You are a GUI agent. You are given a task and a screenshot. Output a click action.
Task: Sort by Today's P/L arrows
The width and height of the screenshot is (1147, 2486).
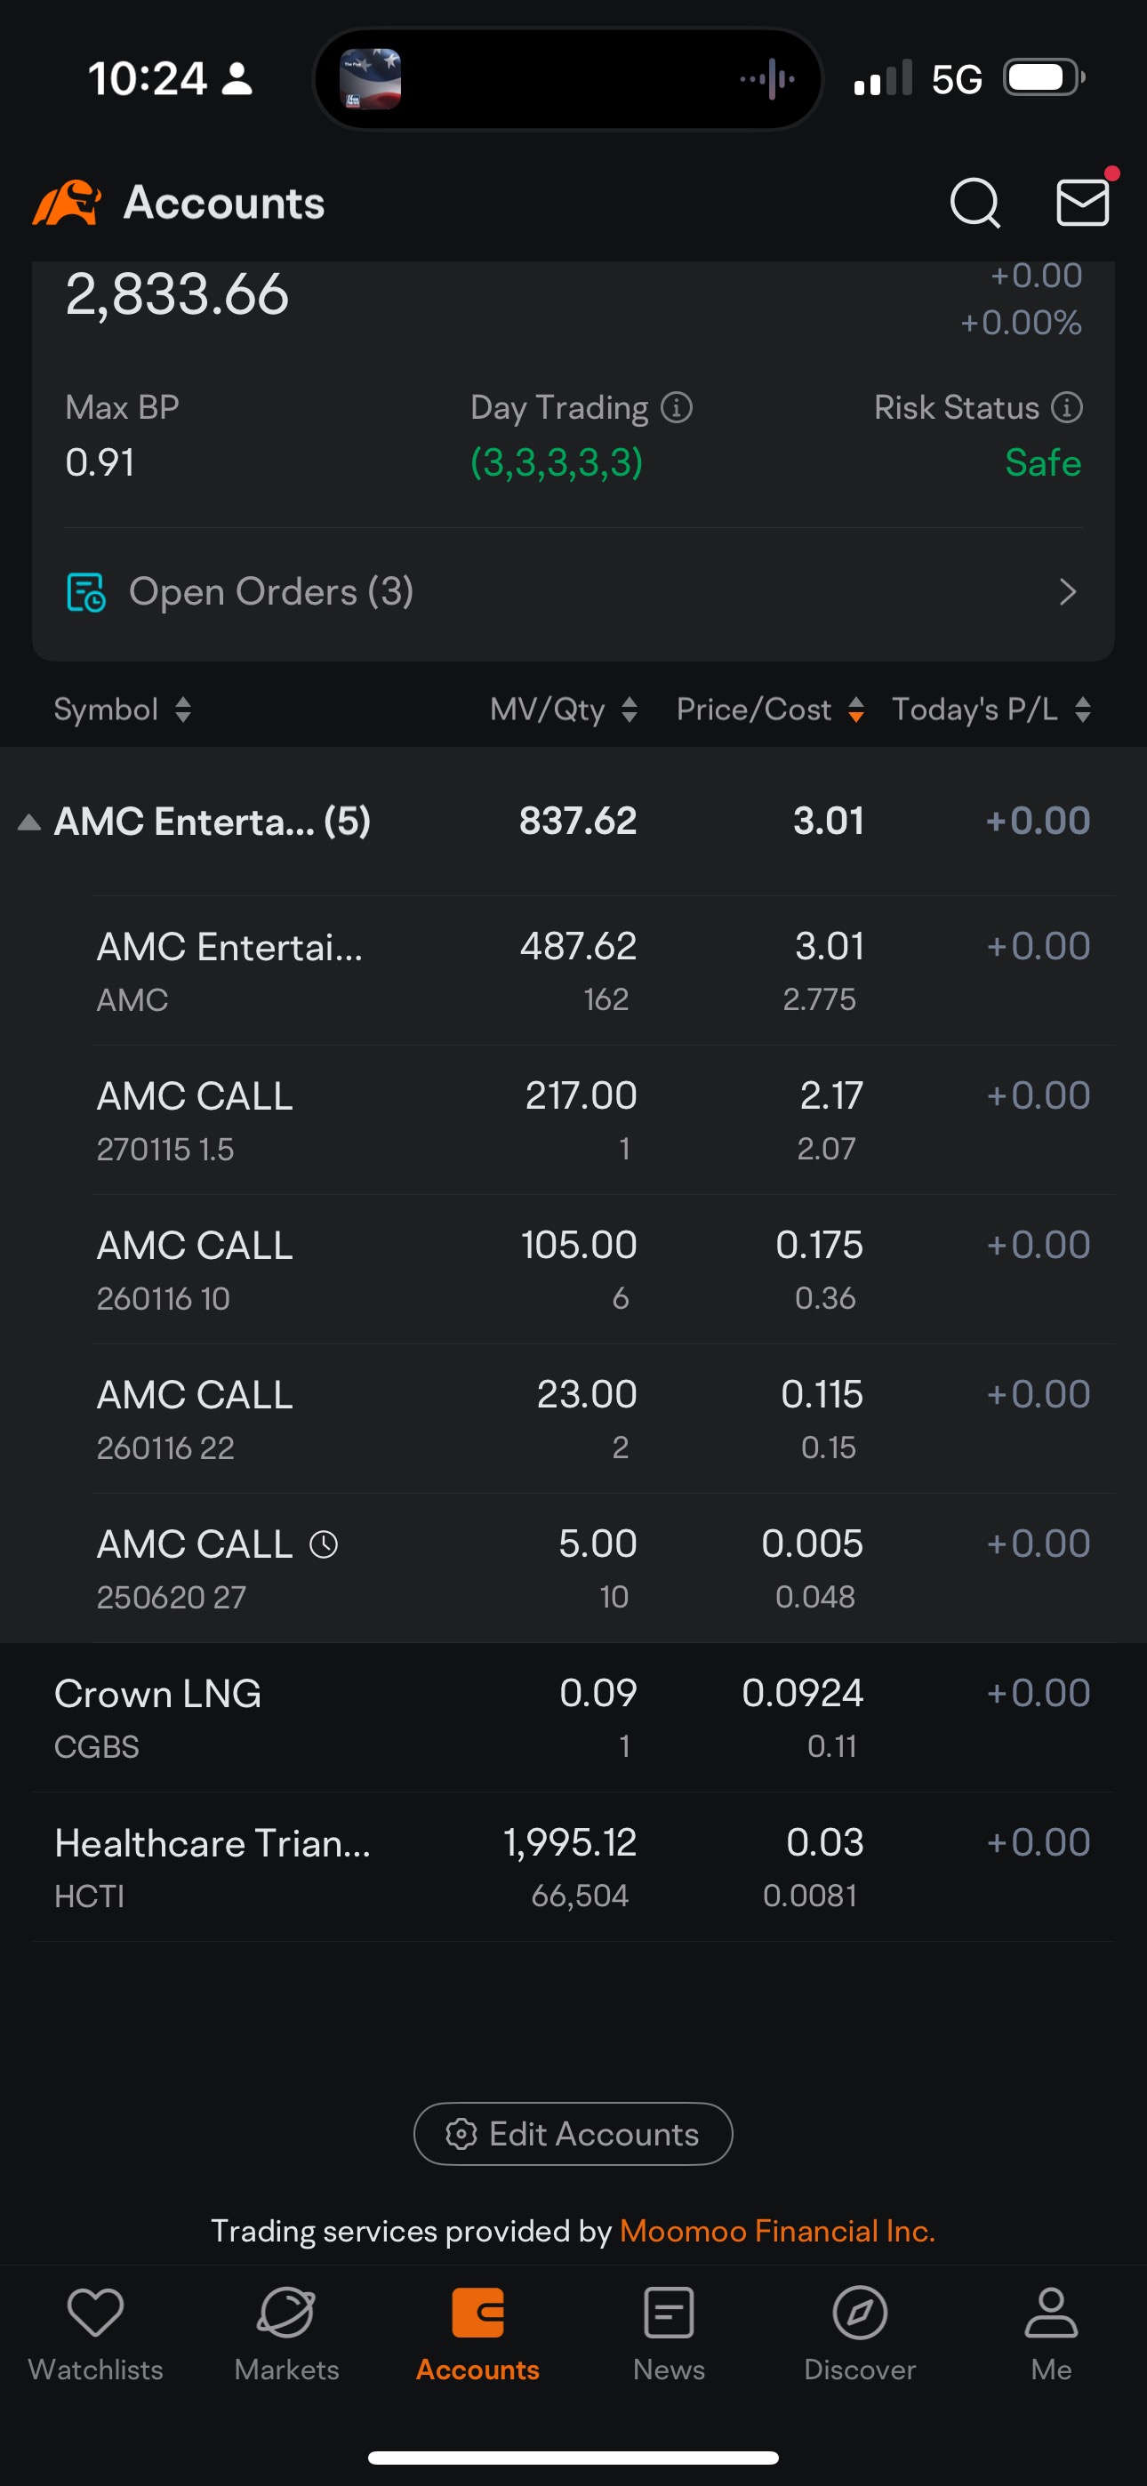tap(1083, 710)
